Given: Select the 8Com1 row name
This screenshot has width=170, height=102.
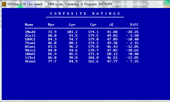Looking at the screenshot, I should (x=30, y=47).
